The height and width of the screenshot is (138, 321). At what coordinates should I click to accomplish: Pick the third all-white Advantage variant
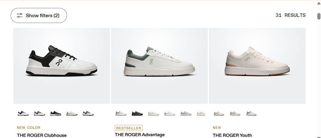pos(154,114)
